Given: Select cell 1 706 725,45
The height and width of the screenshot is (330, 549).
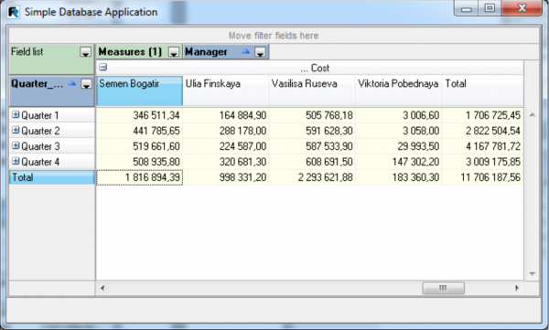Looking at the screenshot, I should [x=483, y=115].
